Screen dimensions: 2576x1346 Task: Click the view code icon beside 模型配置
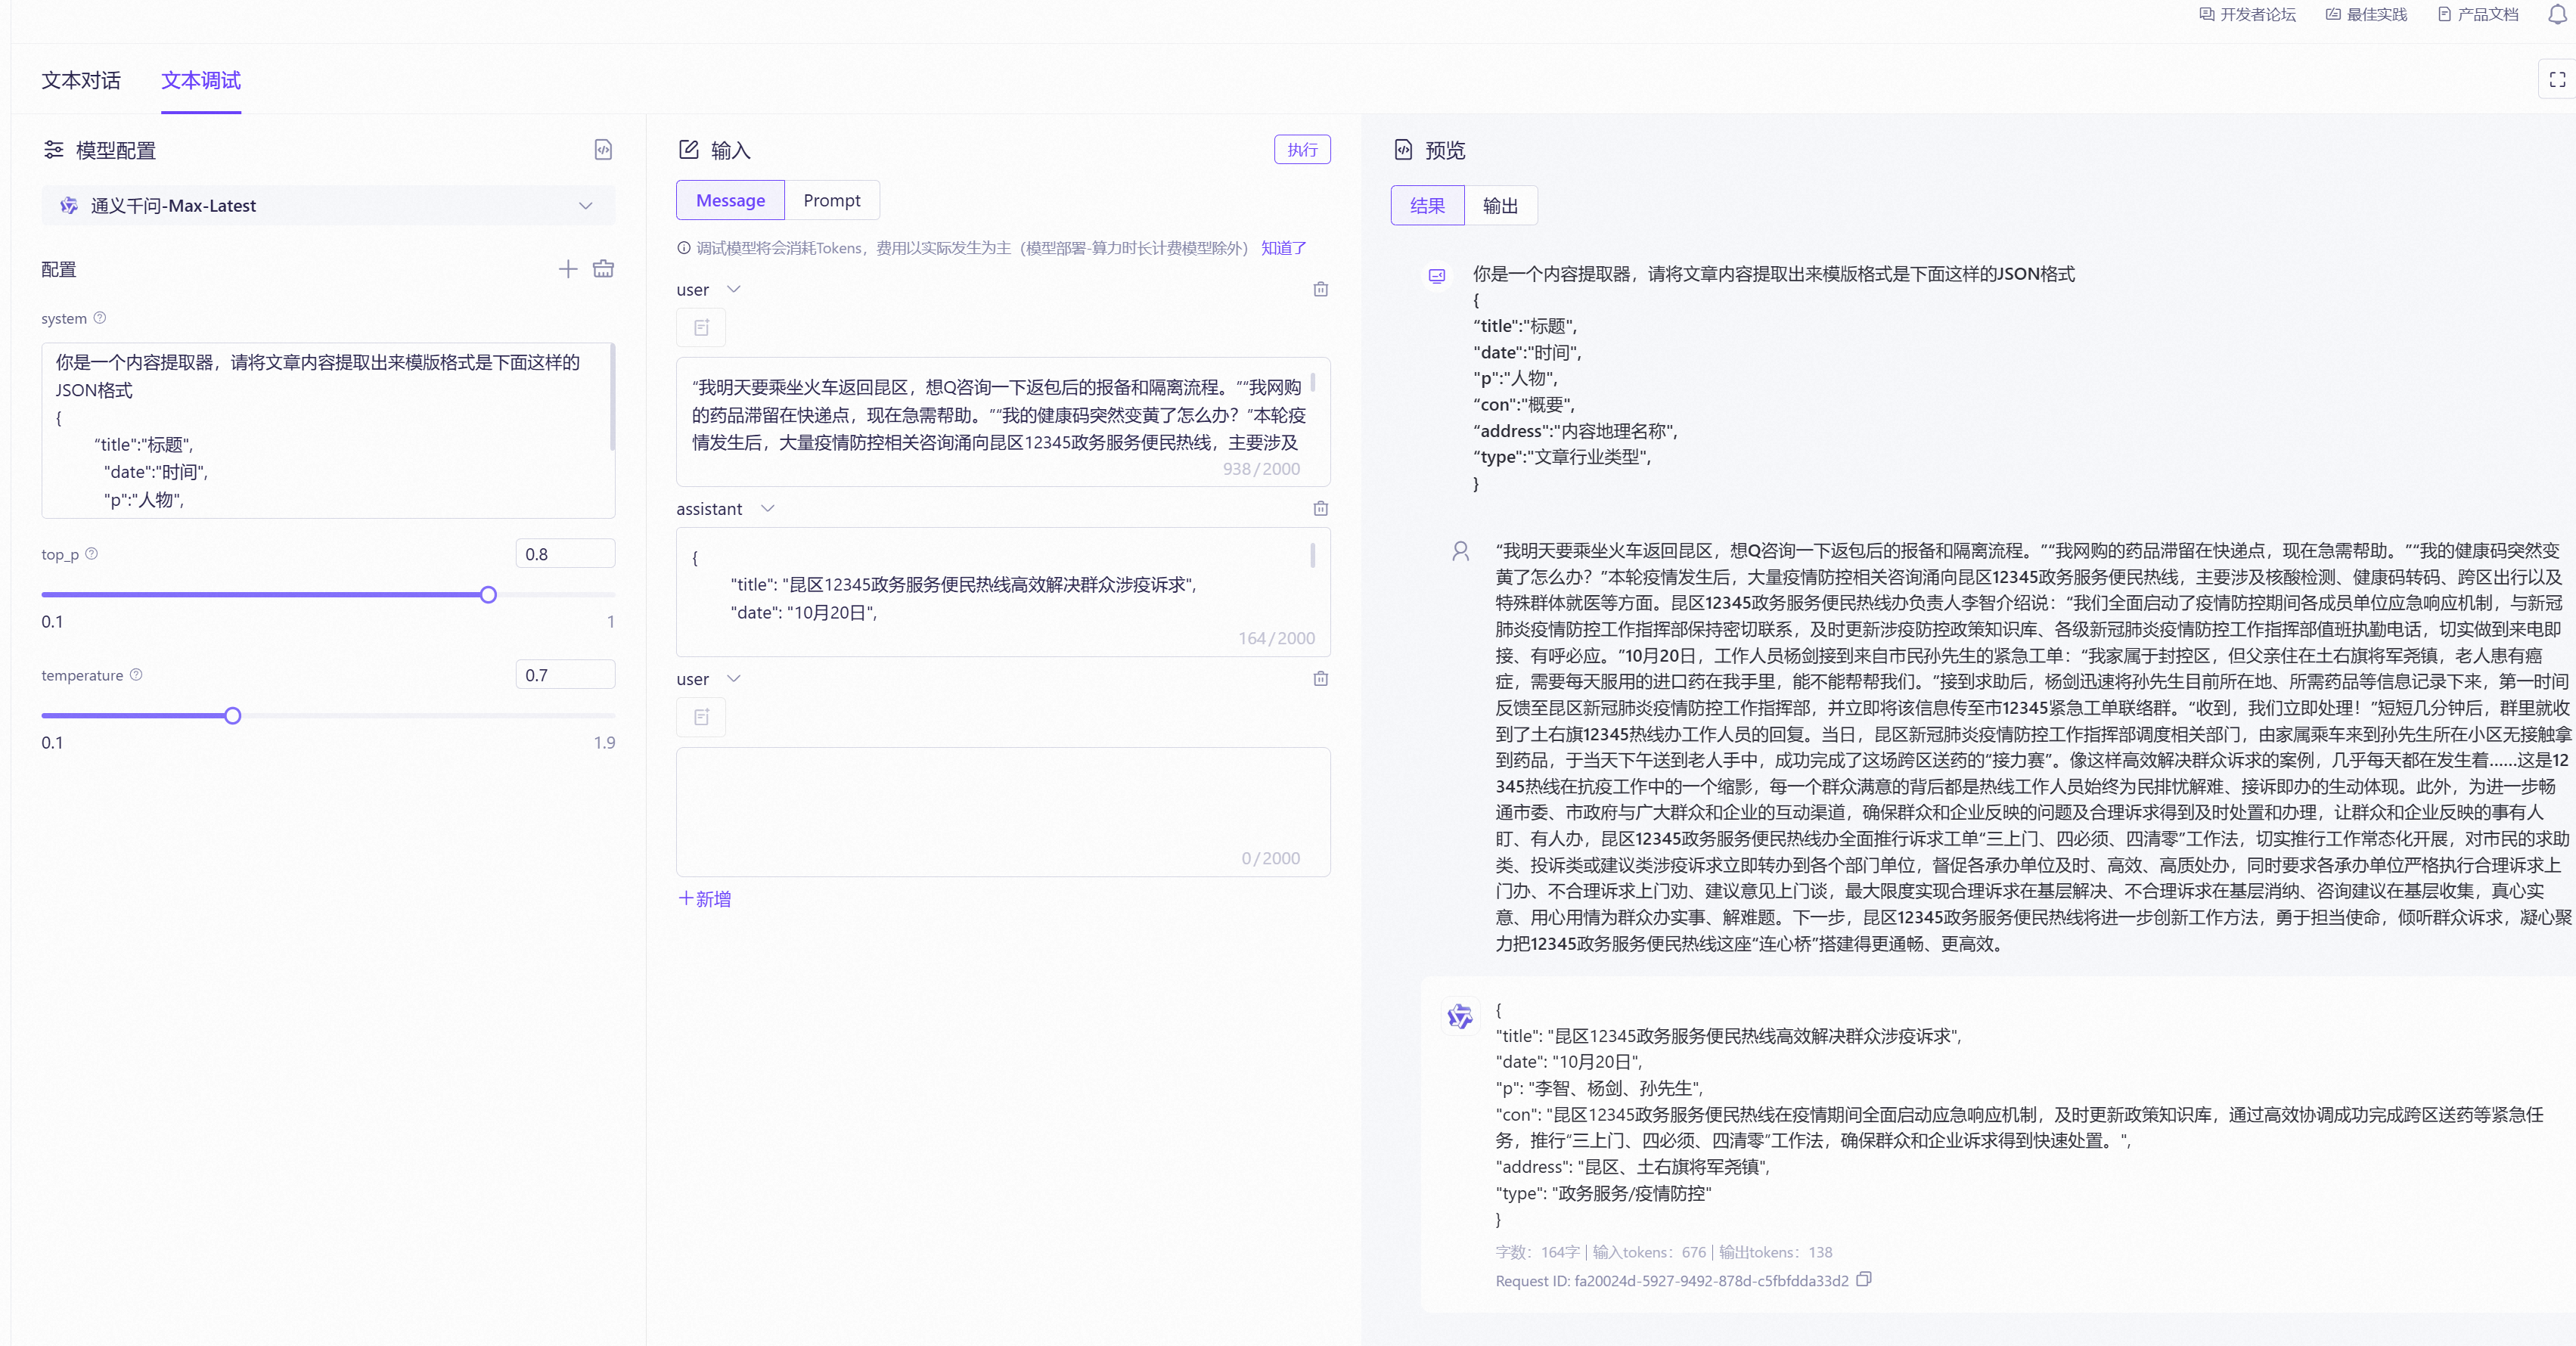click(x=603, y=150)
